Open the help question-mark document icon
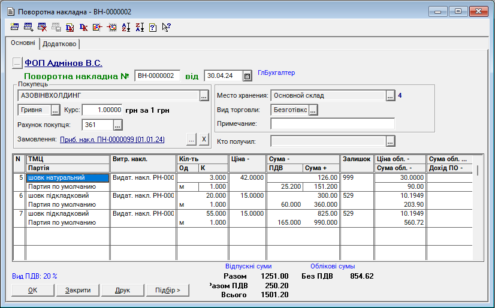This screenshot has width=495, height=308. point(153,27)
